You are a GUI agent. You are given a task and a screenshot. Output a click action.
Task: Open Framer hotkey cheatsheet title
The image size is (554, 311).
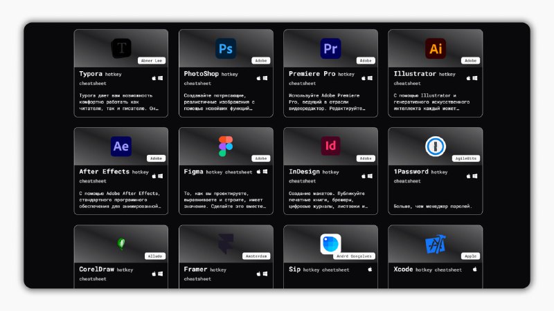pyautogui.click(x=205, y=274)
